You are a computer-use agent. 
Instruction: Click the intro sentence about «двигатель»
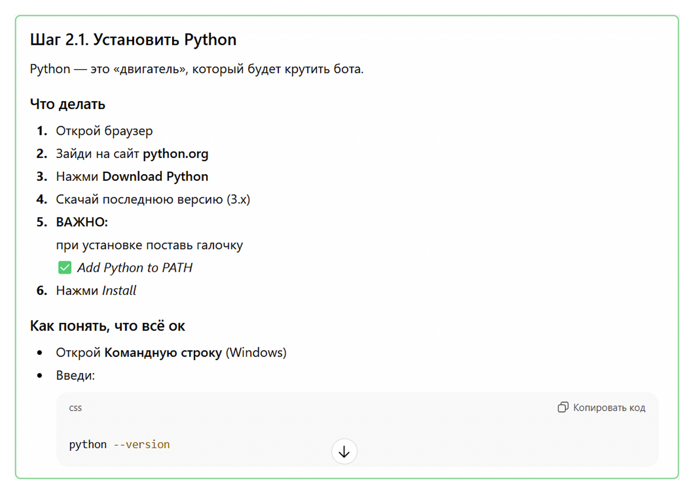(197, 69)
